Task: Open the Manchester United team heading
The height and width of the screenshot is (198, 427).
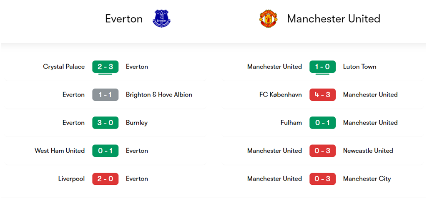Action: pos(334,19)
